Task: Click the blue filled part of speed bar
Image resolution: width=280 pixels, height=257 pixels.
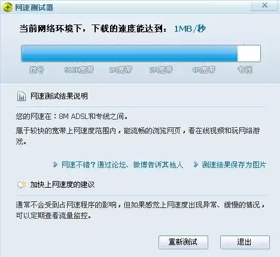Action: [129, 53]
